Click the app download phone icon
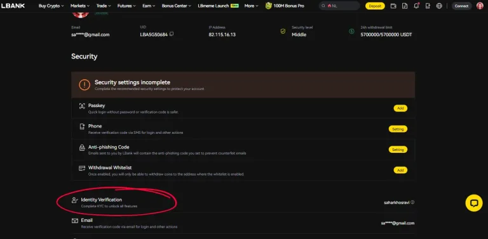This screenshot has width=488, height=239. tap(428, 6)
